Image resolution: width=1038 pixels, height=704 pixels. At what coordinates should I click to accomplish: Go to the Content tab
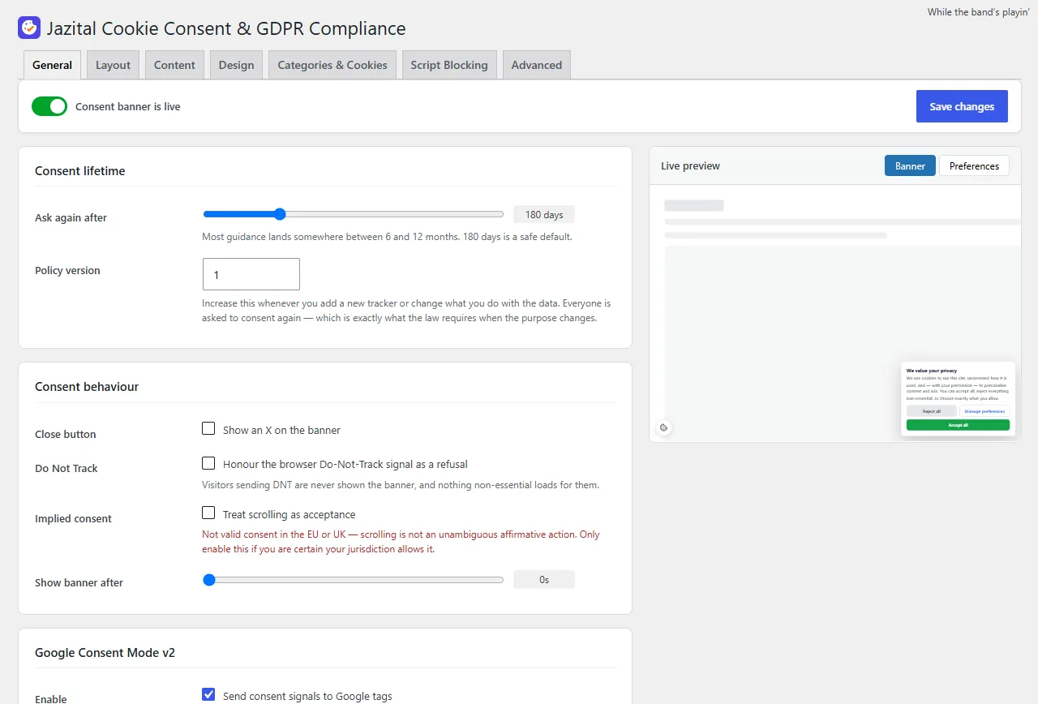174,65
